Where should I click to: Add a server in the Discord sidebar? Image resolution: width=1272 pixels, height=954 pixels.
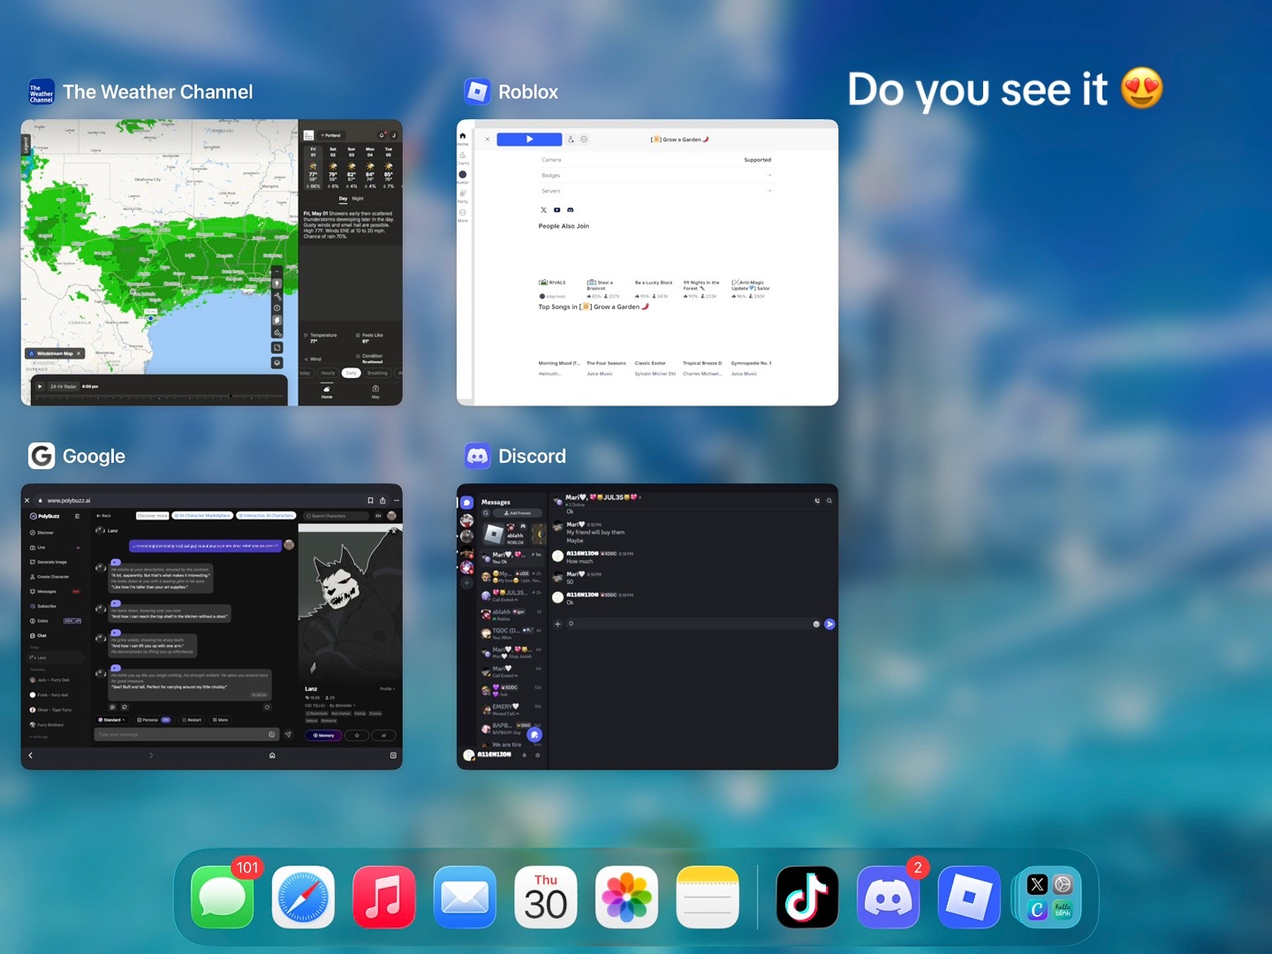pyautogui.click(x=466, y=583)
